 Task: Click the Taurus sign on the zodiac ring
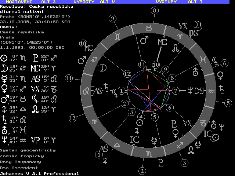149,27
